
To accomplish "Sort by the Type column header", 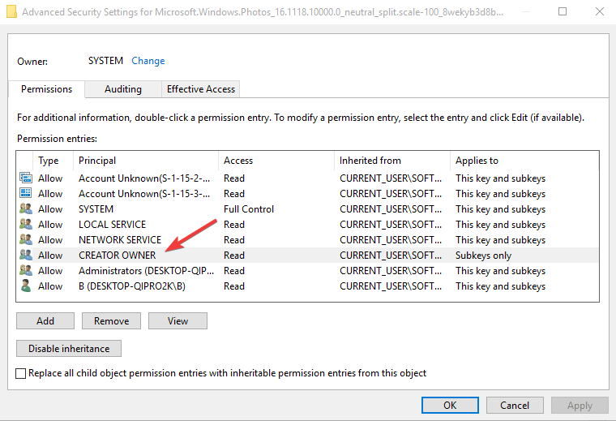I will pos(53,161).
